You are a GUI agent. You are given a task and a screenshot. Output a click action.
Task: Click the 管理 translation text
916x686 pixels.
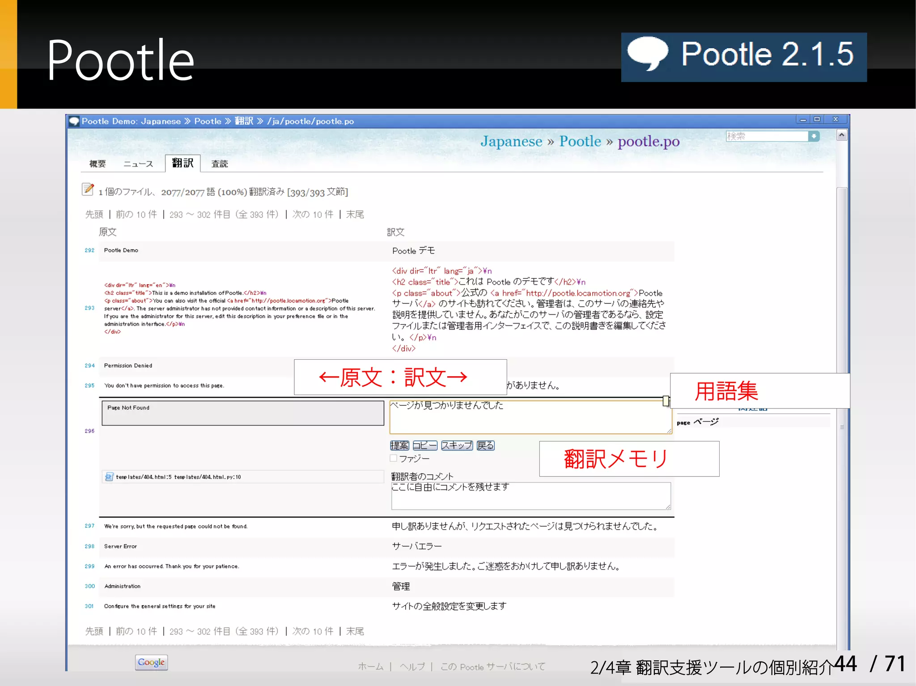pos(401,586)
